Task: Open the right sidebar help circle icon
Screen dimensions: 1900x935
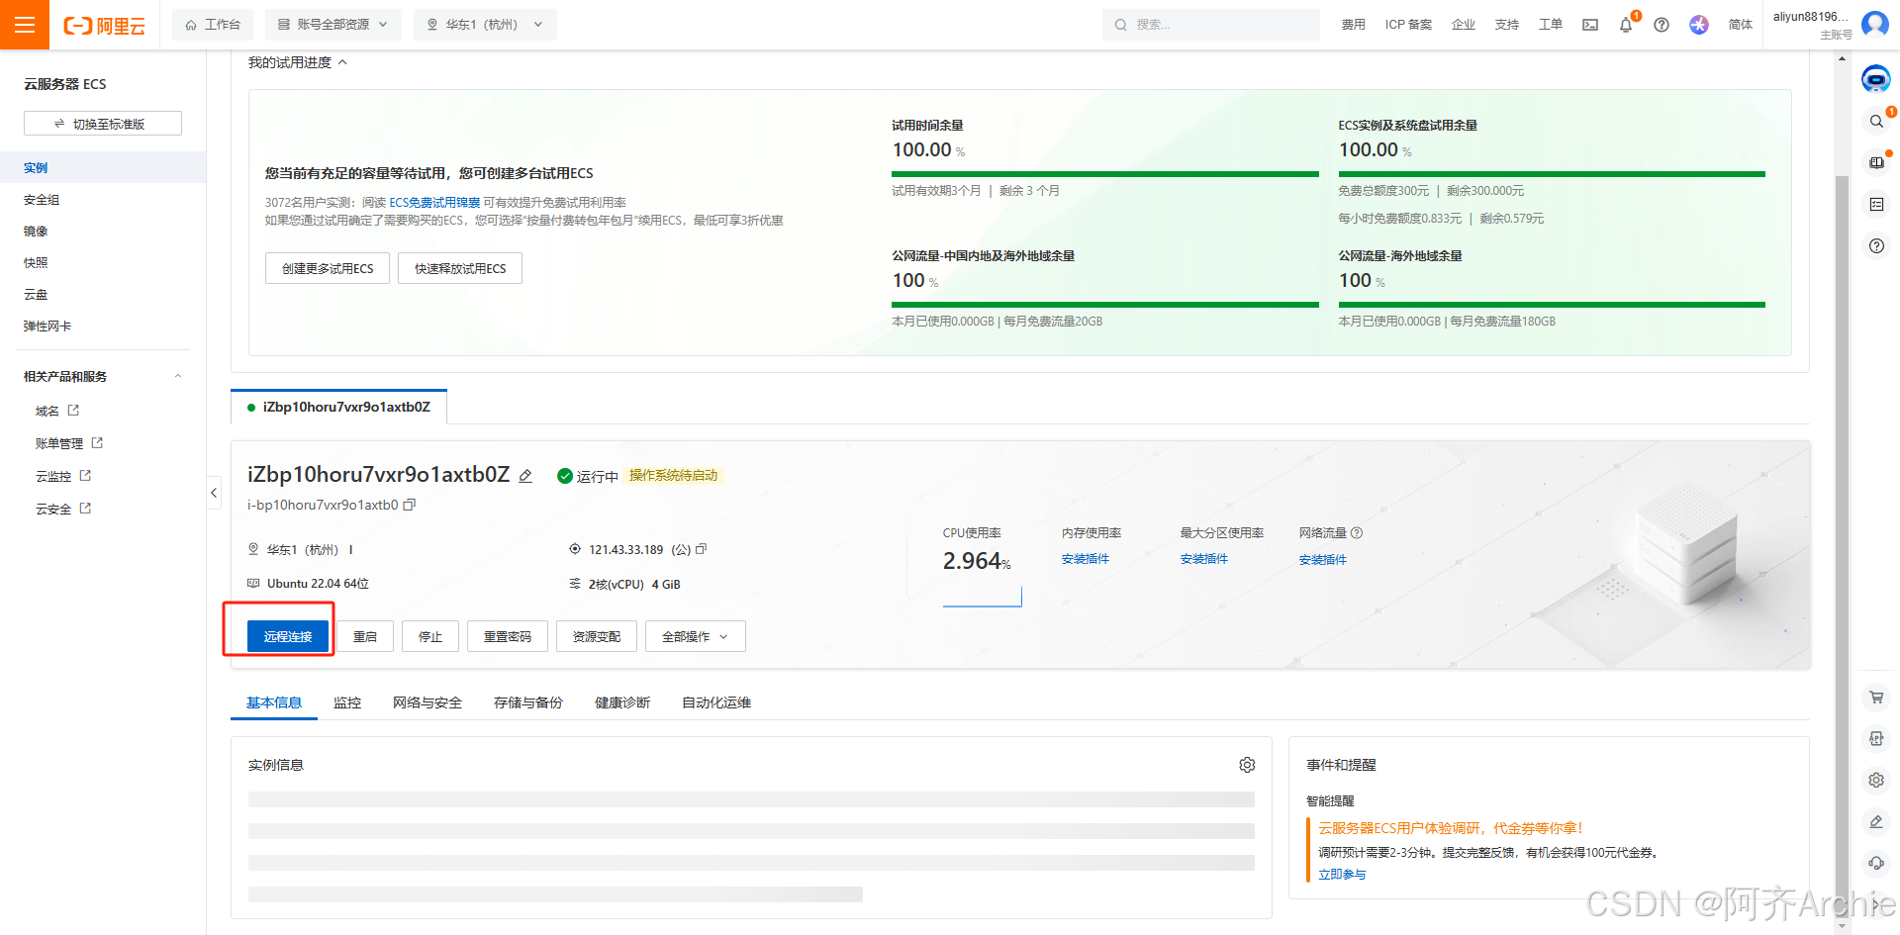Action: pyautogui.click(x=1876, y=245)
